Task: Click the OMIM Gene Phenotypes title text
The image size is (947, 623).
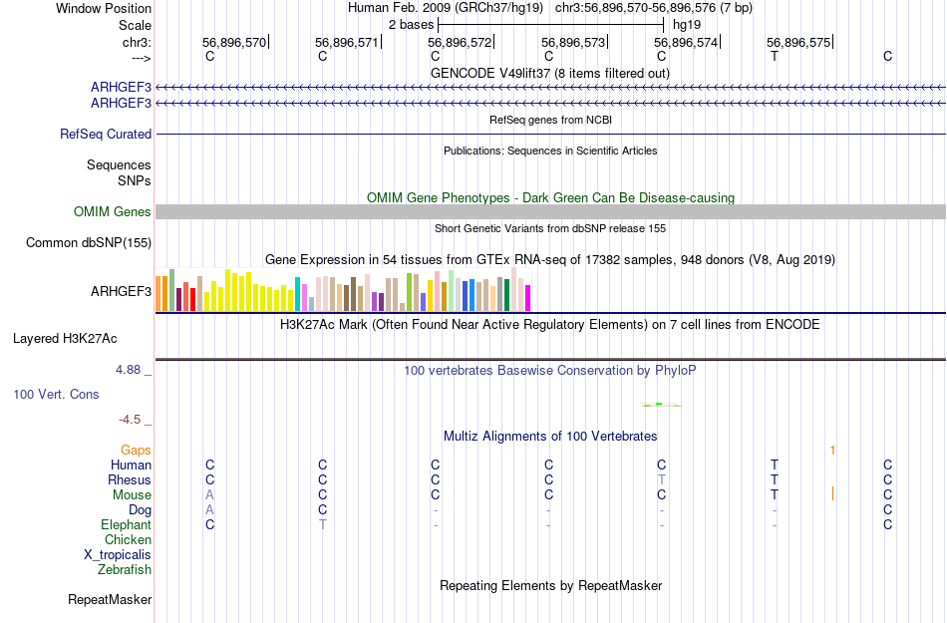Action: [551, 198]
